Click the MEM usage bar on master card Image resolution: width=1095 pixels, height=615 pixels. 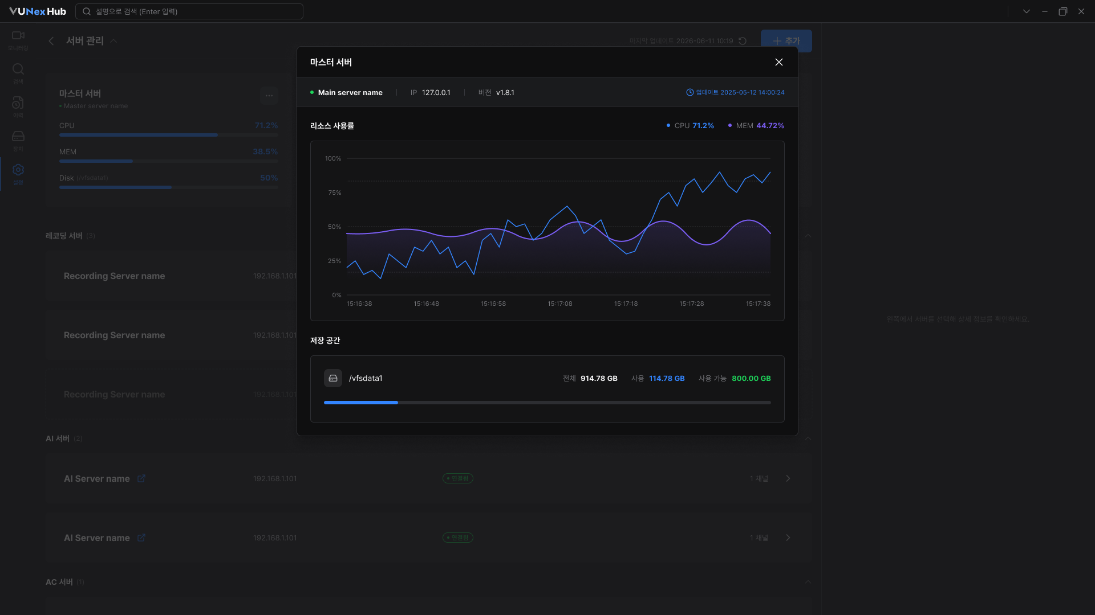(169, 161)
